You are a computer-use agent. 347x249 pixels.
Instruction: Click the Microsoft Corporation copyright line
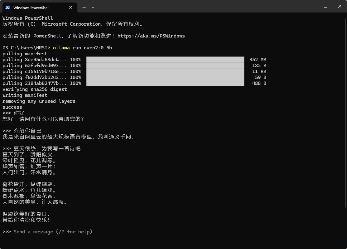pyautogui.click(x=73, y=24)
